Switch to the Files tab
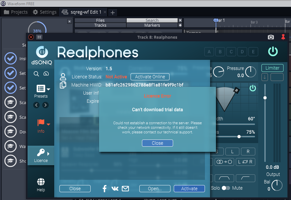Screen dimensions: 291x200 pos(100,20)
